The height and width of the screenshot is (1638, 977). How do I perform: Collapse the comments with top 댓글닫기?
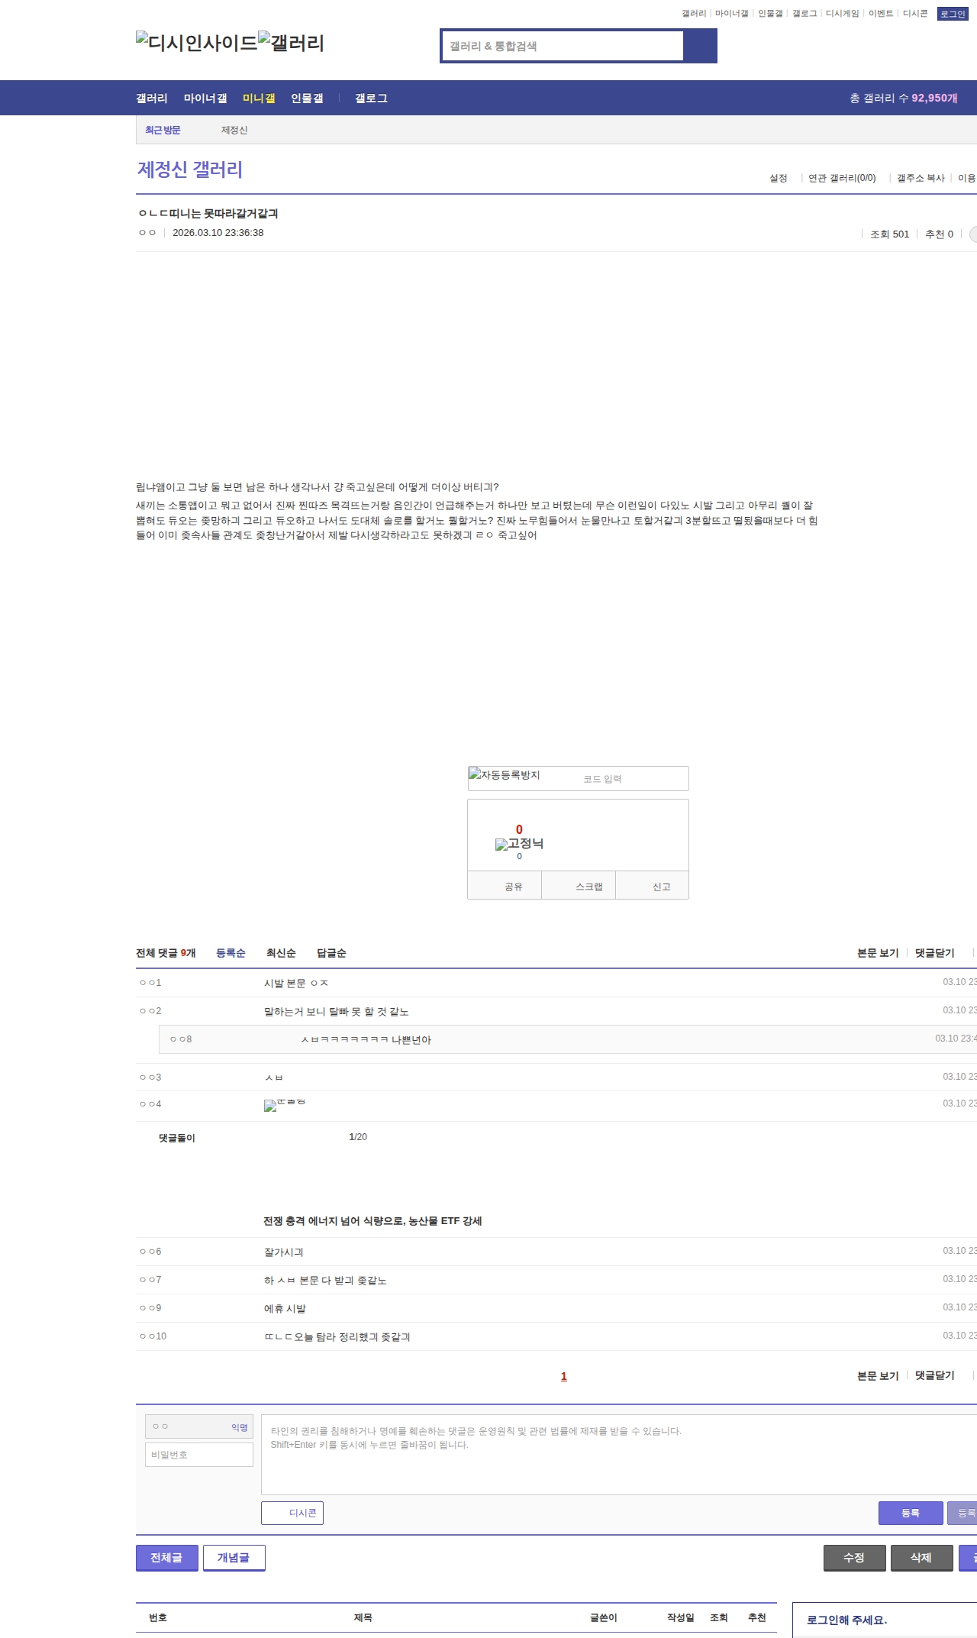(934, 953)
